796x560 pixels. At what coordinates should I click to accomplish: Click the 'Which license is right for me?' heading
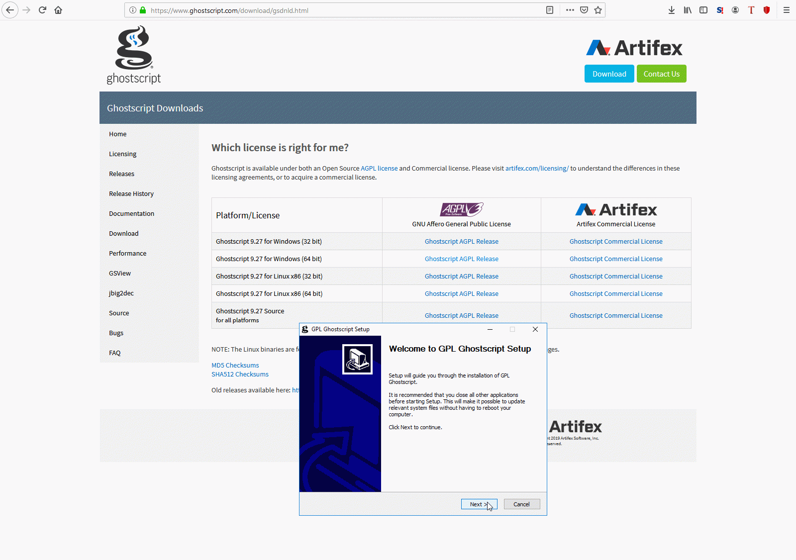click(x=280, y=148)
